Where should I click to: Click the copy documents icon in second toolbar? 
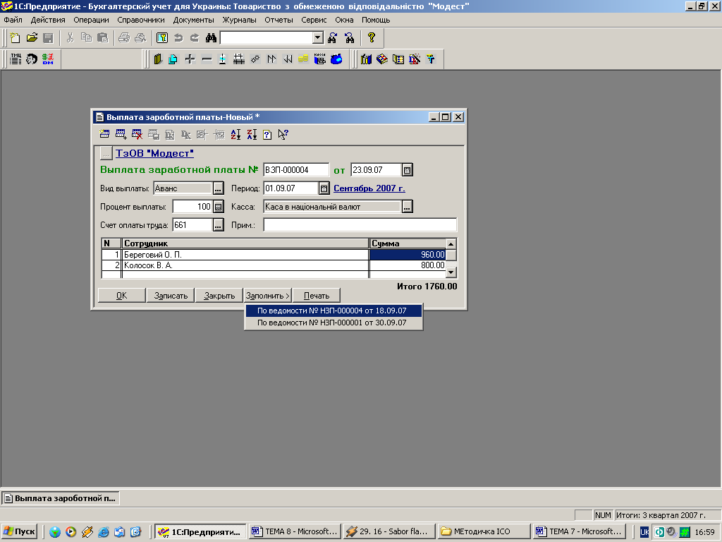coord(173,59)
